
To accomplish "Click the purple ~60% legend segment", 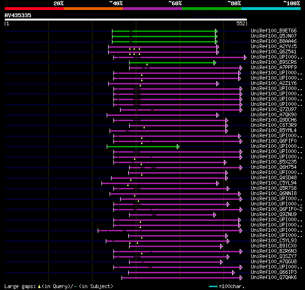I will (152, 9).
